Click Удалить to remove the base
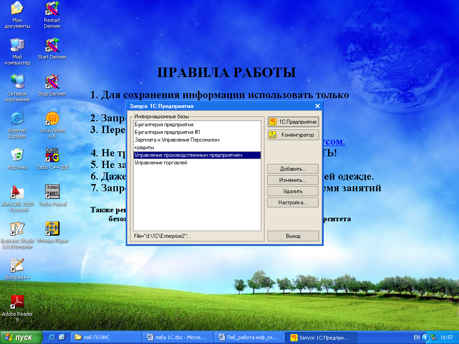459x344 pixels. 293,191
